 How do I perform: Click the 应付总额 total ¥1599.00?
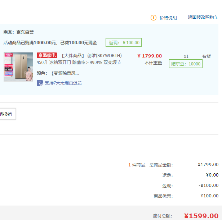(x=201, y=216)
